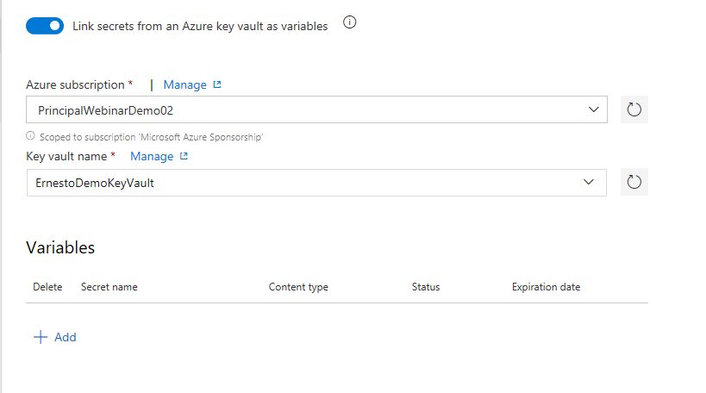Click the Secret name column header
Screen dimensions: 706x393
point(109,287)
